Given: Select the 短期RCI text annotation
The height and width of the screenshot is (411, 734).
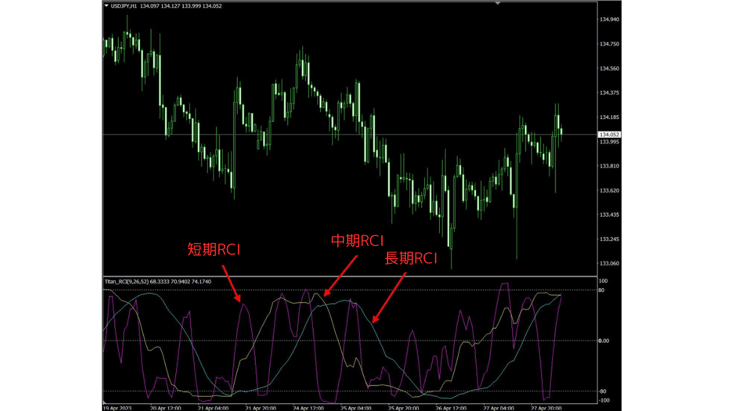Looking at the screenshot, I should click(214, 250).
